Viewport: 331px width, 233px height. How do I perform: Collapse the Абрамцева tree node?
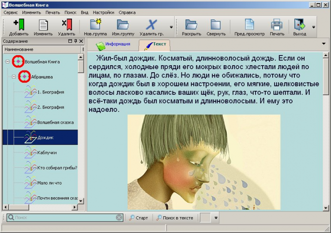(14, 77)
